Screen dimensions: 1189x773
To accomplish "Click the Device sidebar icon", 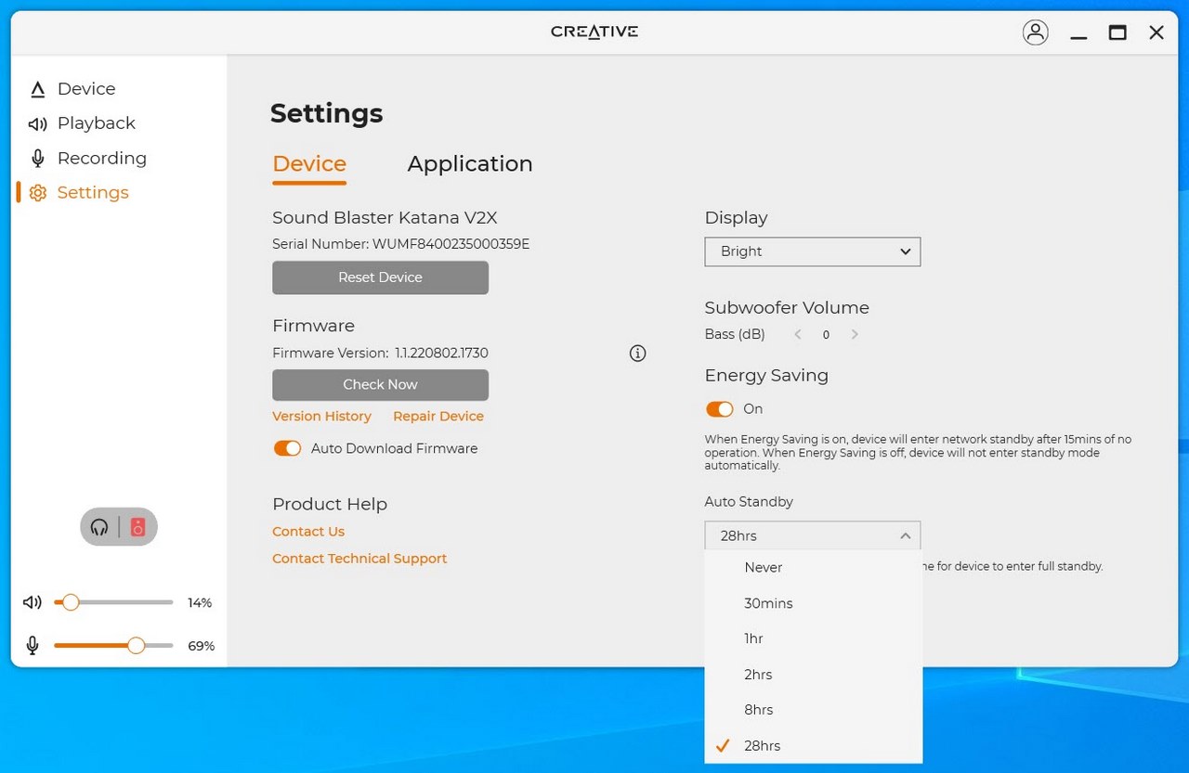I will point(37,89).
